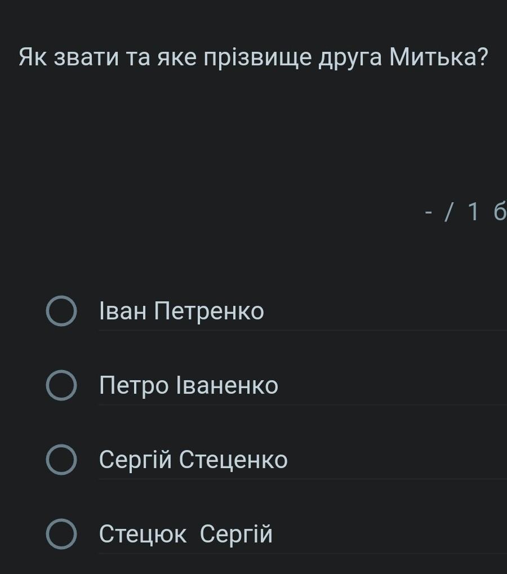
Task: Click the "Сергій Стеценко" answer label
Action: point(193,460)
